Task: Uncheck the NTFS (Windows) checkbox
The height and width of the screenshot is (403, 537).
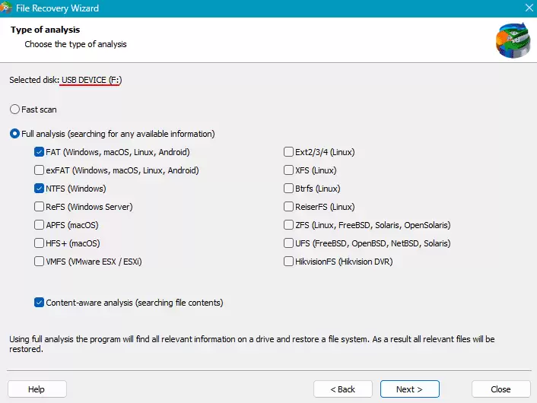Action: (40, 189)
